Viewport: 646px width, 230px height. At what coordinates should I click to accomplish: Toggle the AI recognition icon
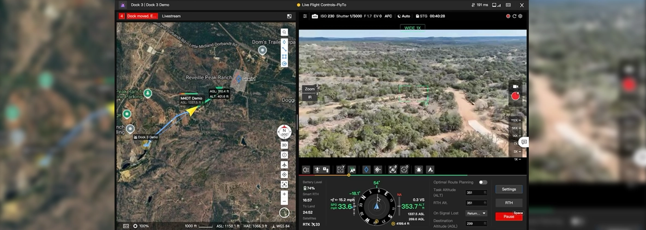point(393,170)
